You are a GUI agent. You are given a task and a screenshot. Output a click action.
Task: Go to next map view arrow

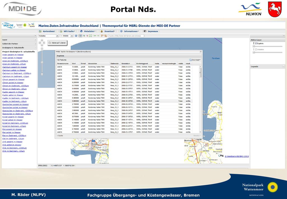click(x=98, y=36)
